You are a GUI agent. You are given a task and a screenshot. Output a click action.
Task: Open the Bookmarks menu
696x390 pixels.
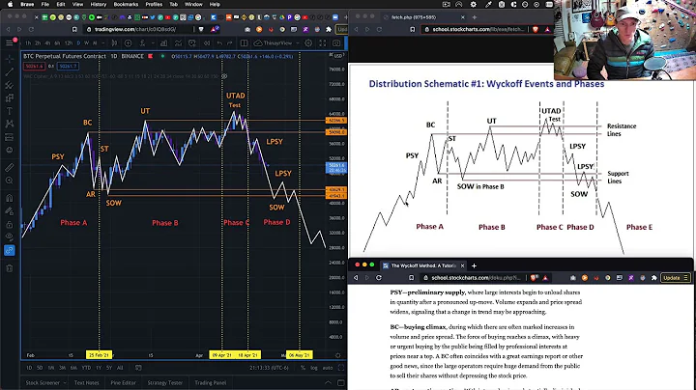126,4
